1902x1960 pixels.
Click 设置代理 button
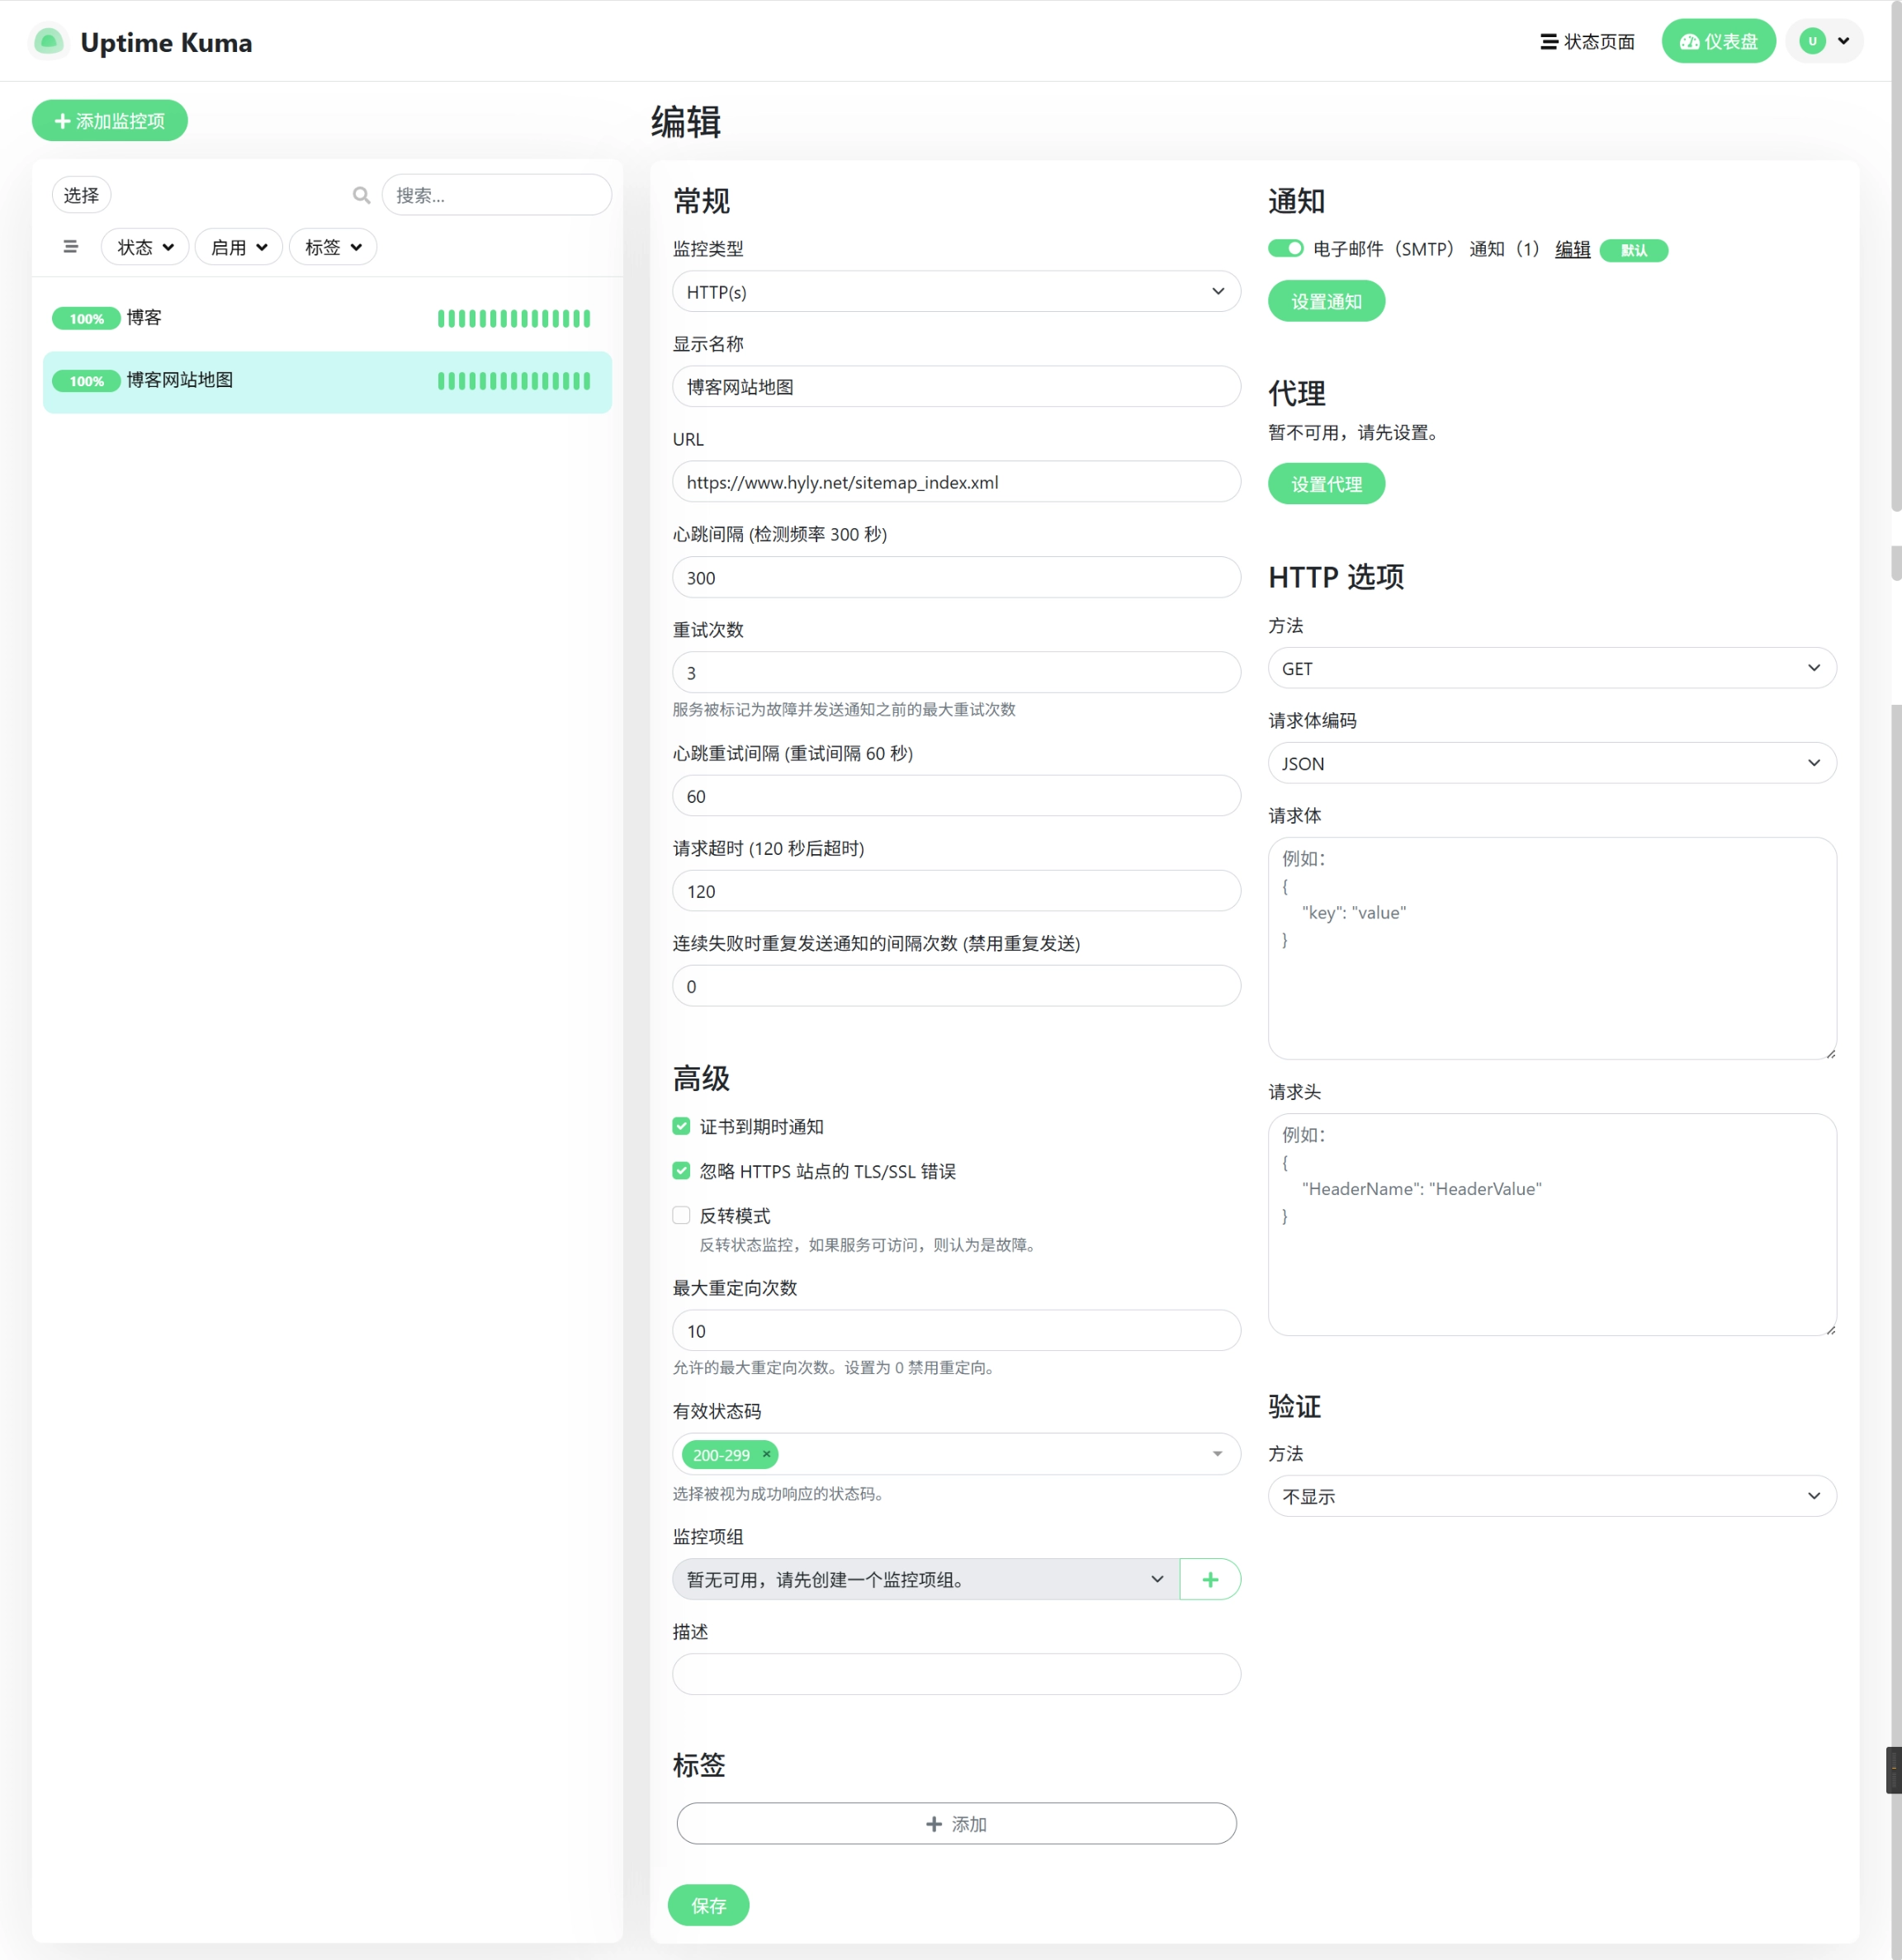point(1326,484)
